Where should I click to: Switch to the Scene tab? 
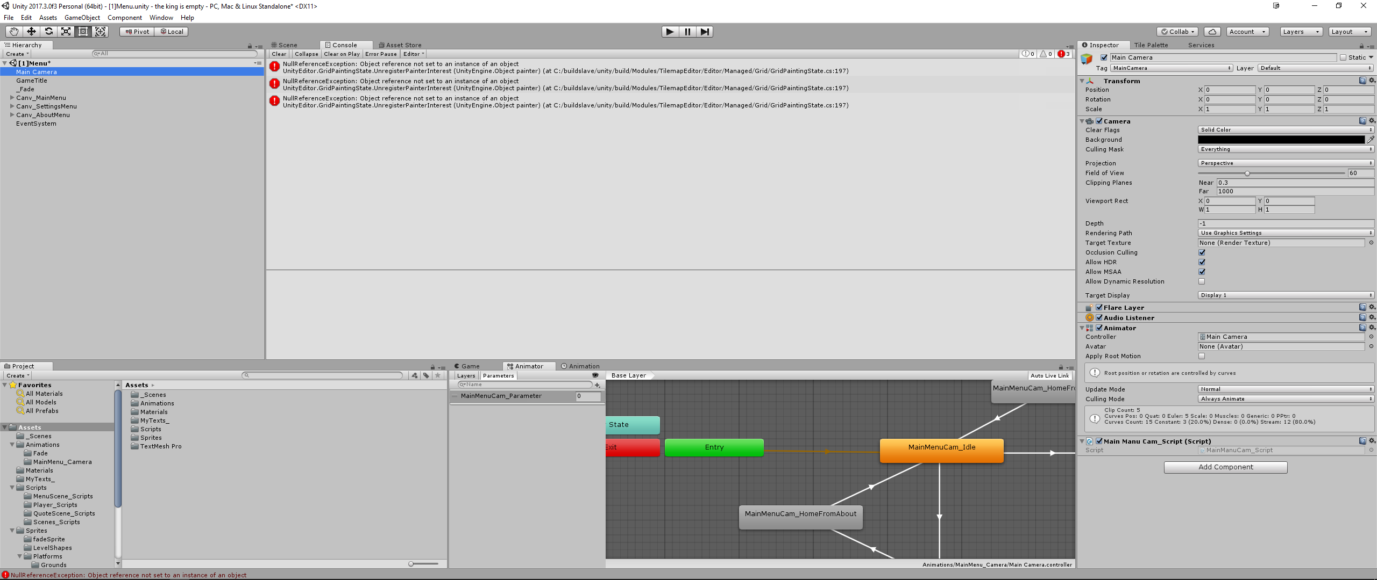click(285, 45)
